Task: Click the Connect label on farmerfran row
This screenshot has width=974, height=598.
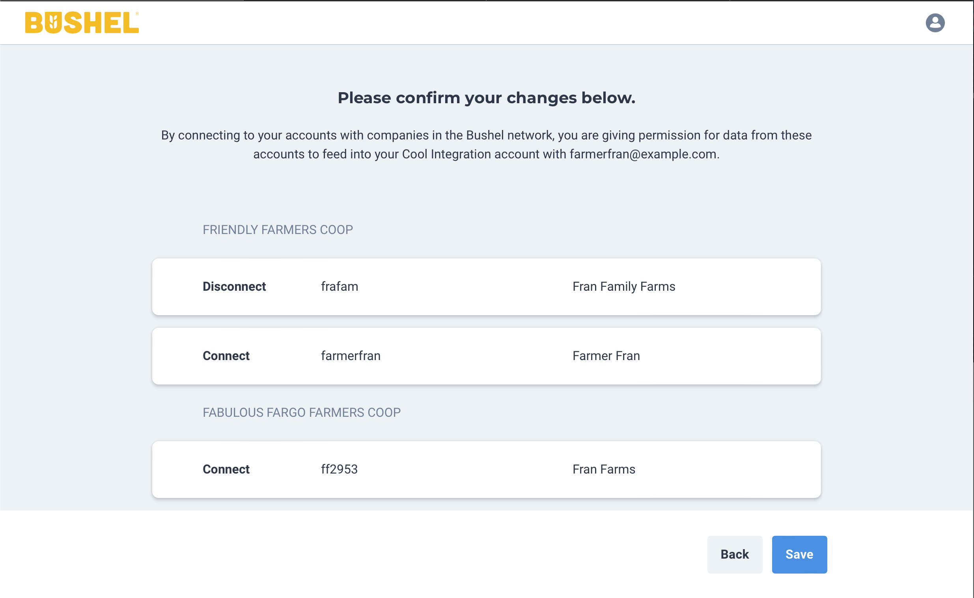Action: click(x=226, y=356)
